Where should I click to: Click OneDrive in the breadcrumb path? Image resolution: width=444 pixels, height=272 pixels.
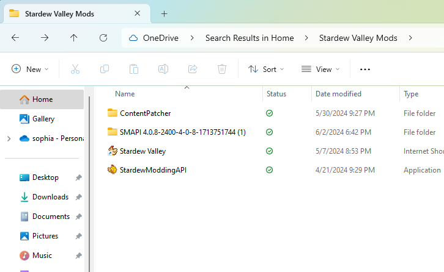[x=160, y=38]
